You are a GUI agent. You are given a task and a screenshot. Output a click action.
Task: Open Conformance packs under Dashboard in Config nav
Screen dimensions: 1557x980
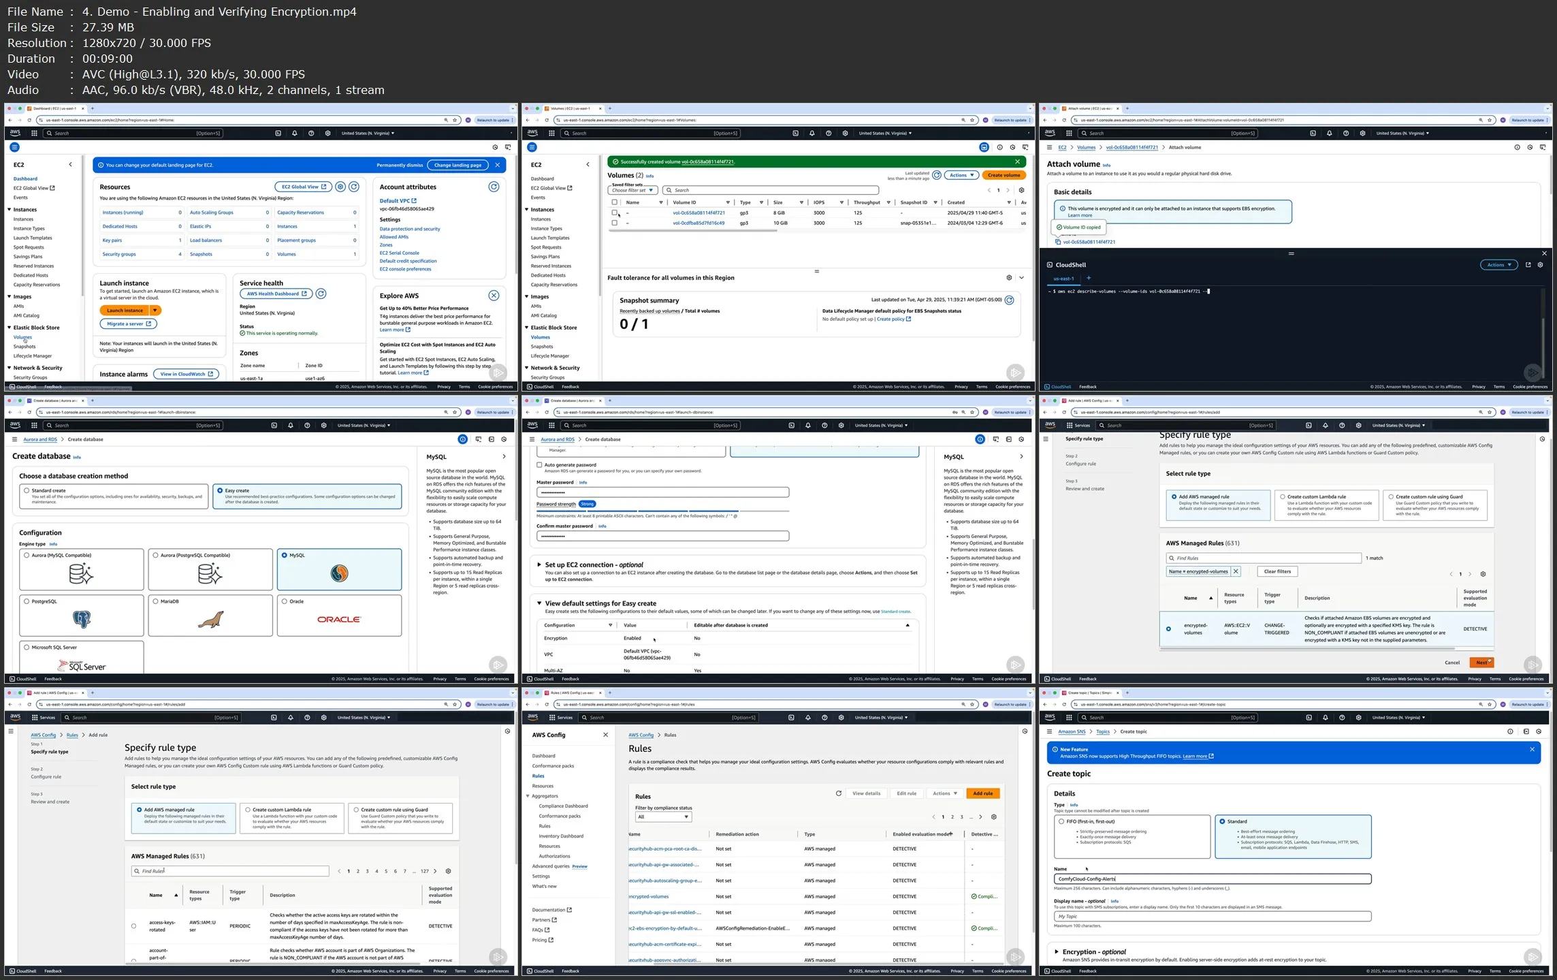click(x=553, y=766)
